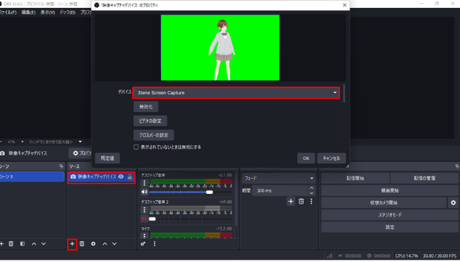Move scene down in Scenes list
The image size is (460, 262).
(x=43, y=244)
